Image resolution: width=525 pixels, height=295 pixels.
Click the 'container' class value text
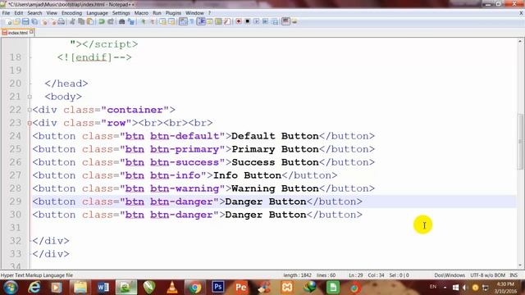click(x=135, y=110)
